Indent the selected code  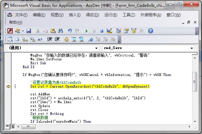[49, 39]
